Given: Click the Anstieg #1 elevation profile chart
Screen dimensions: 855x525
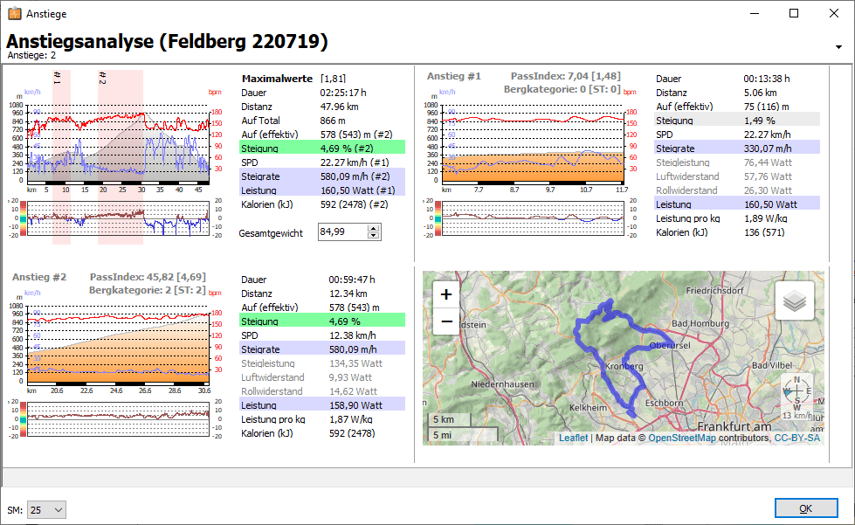Looking at the screenshot, I should (533, 143).
